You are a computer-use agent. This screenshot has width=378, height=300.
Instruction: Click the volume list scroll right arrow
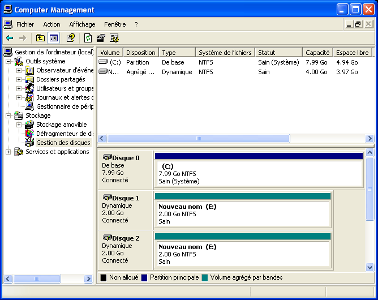tap(370, 139)
